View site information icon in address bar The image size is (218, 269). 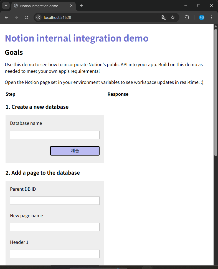coord(38,17)
